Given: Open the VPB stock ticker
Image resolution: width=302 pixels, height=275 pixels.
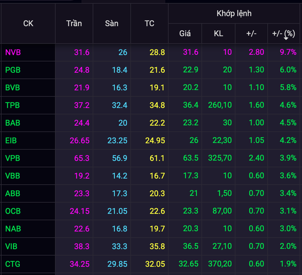Looking at the screenshot, I should coord(13,158).
